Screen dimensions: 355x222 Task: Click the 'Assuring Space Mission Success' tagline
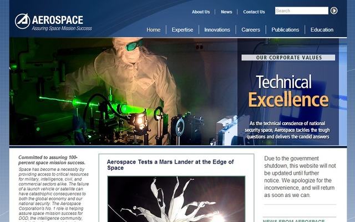(x=62, y=28)
